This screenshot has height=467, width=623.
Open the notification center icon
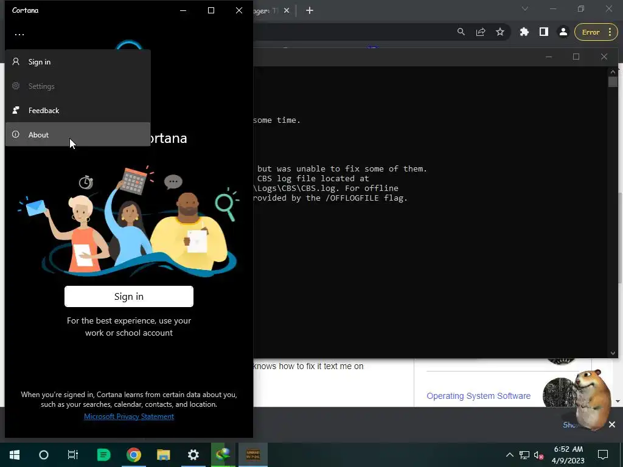(x=603, y=455)
